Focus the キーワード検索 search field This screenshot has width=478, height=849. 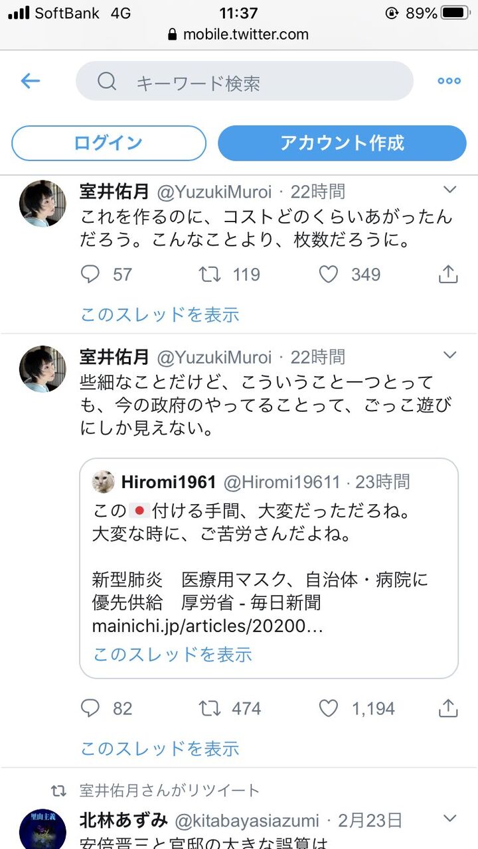(x=244, y=82)
